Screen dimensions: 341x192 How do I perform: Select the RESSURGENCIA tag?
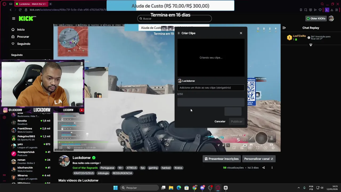(122, 173)
